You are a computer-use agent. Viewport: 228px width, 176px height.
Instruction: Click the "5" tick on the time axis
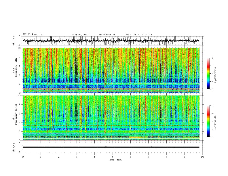[113, 157]
